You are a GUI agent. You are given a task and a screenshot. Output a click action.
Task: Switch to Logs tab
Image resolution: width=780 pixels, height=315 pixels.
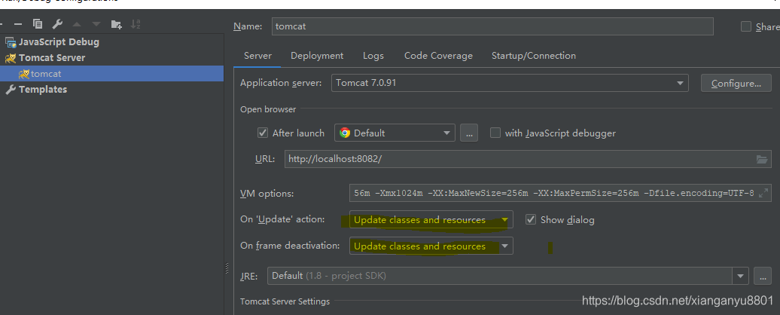tap(373, 56)
